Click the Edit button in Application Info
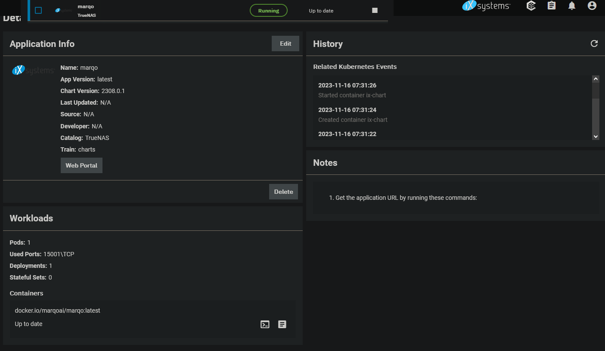The height and width of the screenshot is (351, 605). tap(285, 43)
